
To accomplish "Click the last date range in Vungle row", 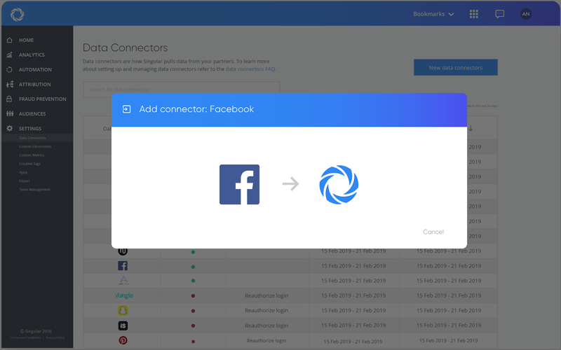I will click(449, 295).
